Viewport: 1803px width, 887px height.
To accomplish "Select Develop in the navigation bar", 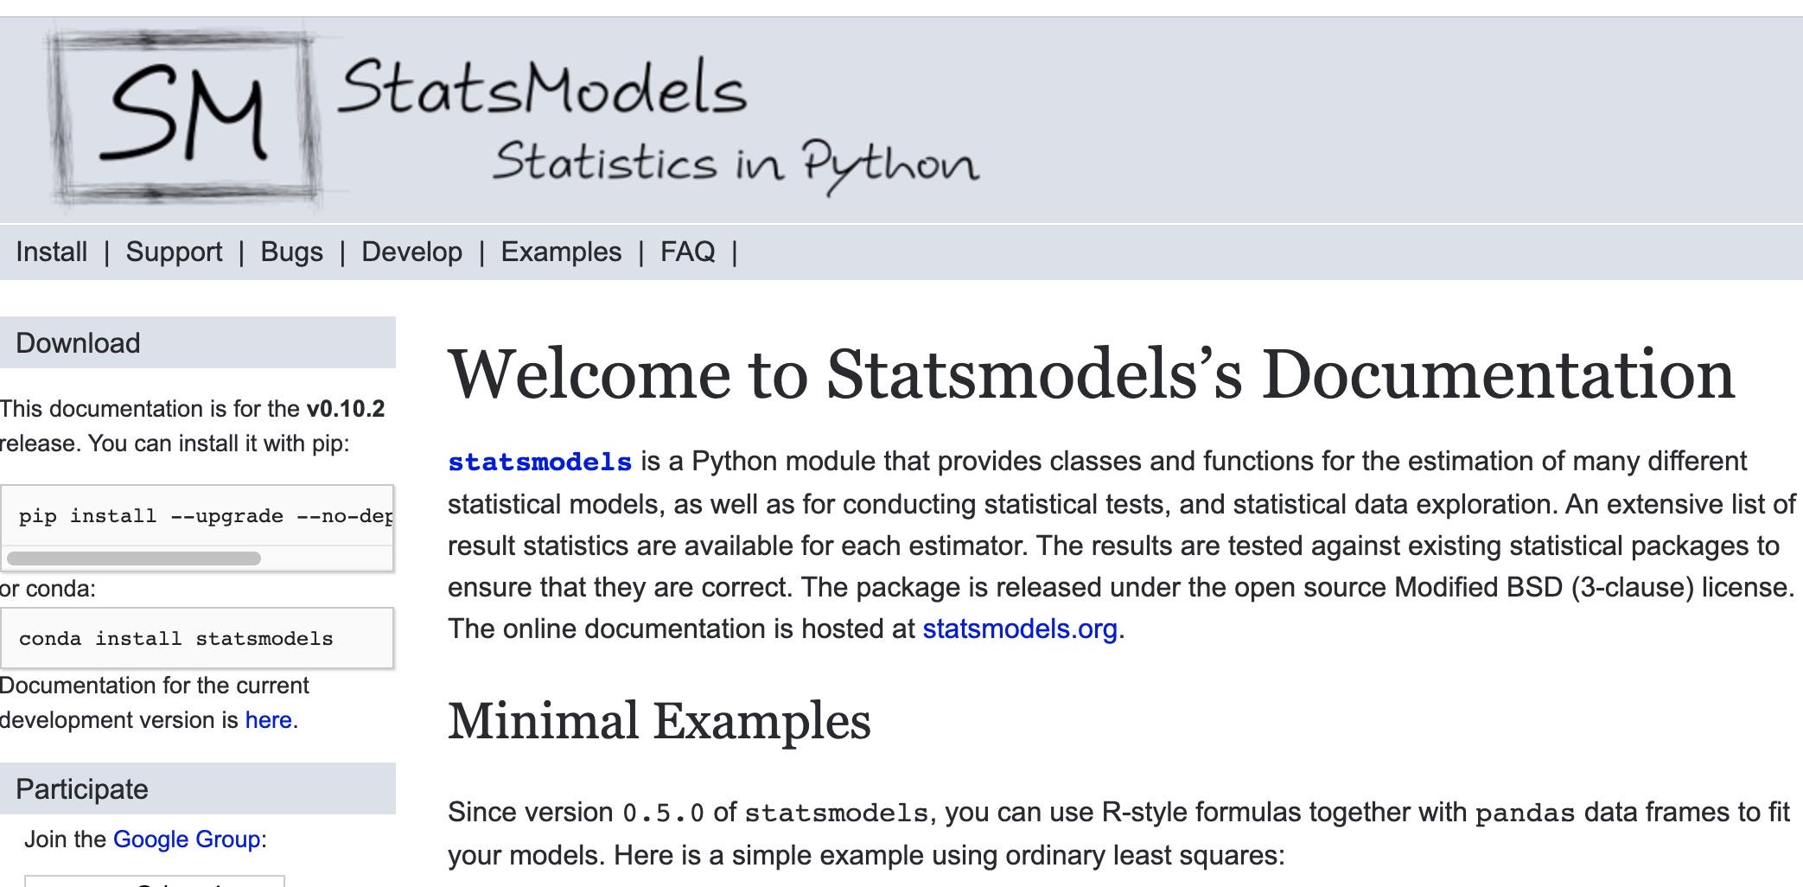I will pos(411,252).
